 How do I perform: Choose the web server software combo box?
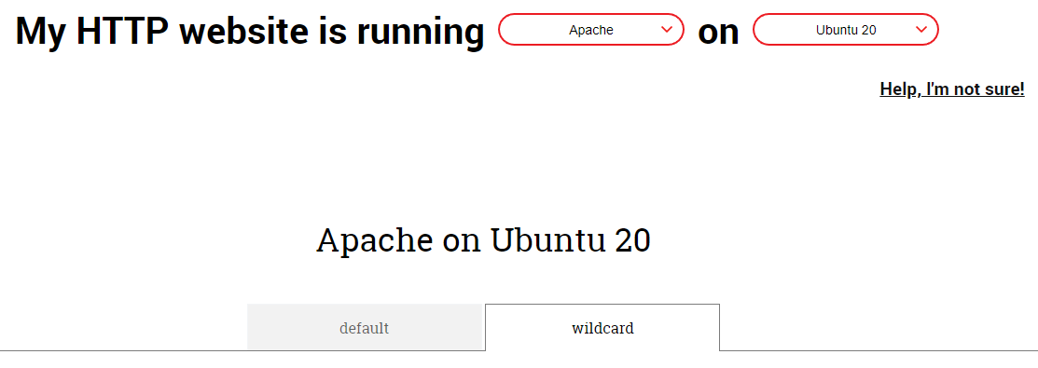(x=590, y=30)
